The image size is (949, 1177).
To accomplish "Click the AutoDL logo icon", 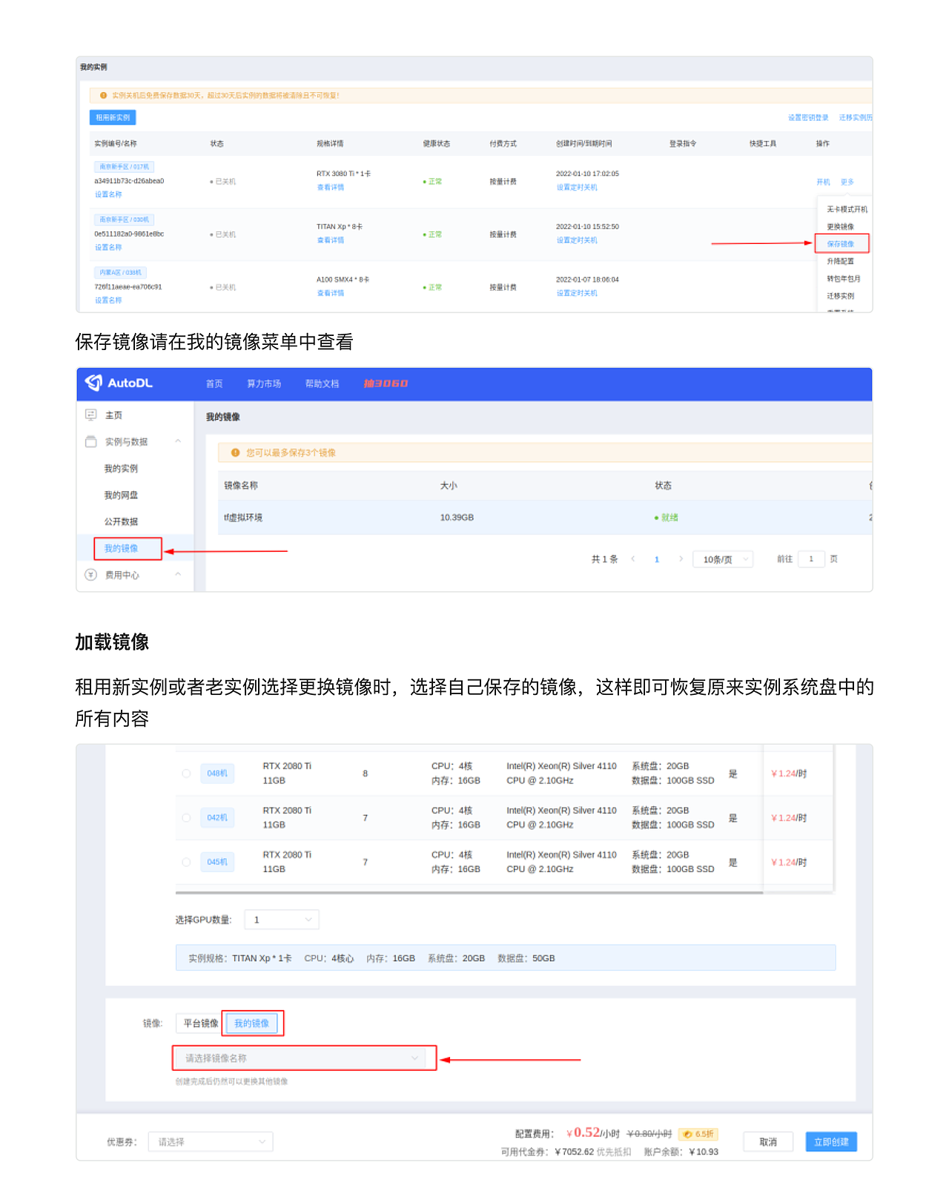I will (93, 383).
